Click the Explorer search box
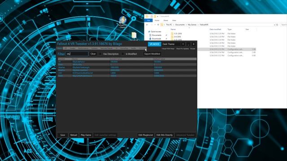287x161 pixels. click(x=283, y=25)
